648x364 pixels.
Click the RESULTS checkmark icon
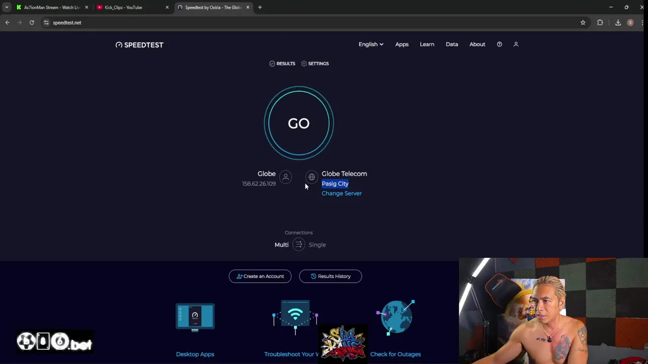(x=272, y=64)
